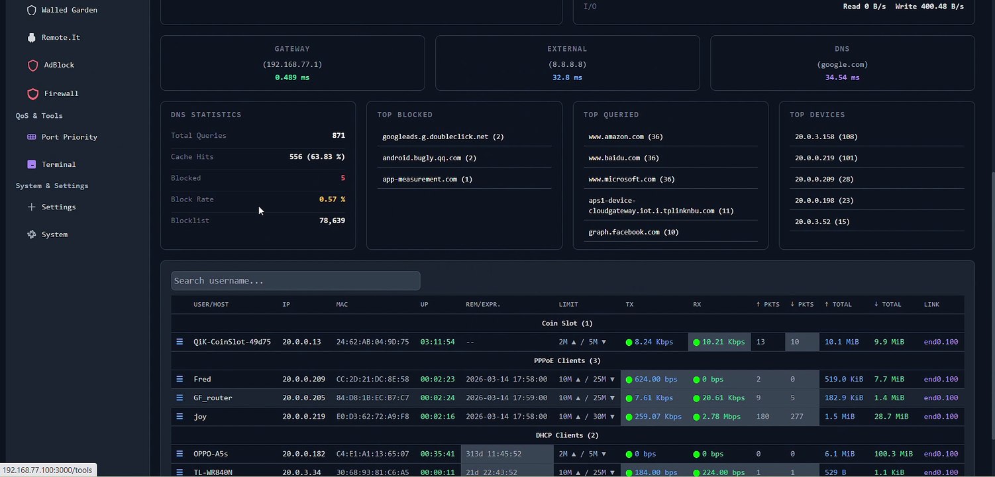Click the 10M / 30M limit for joy
Screen dimensions: 995x477
coord(587,417)
